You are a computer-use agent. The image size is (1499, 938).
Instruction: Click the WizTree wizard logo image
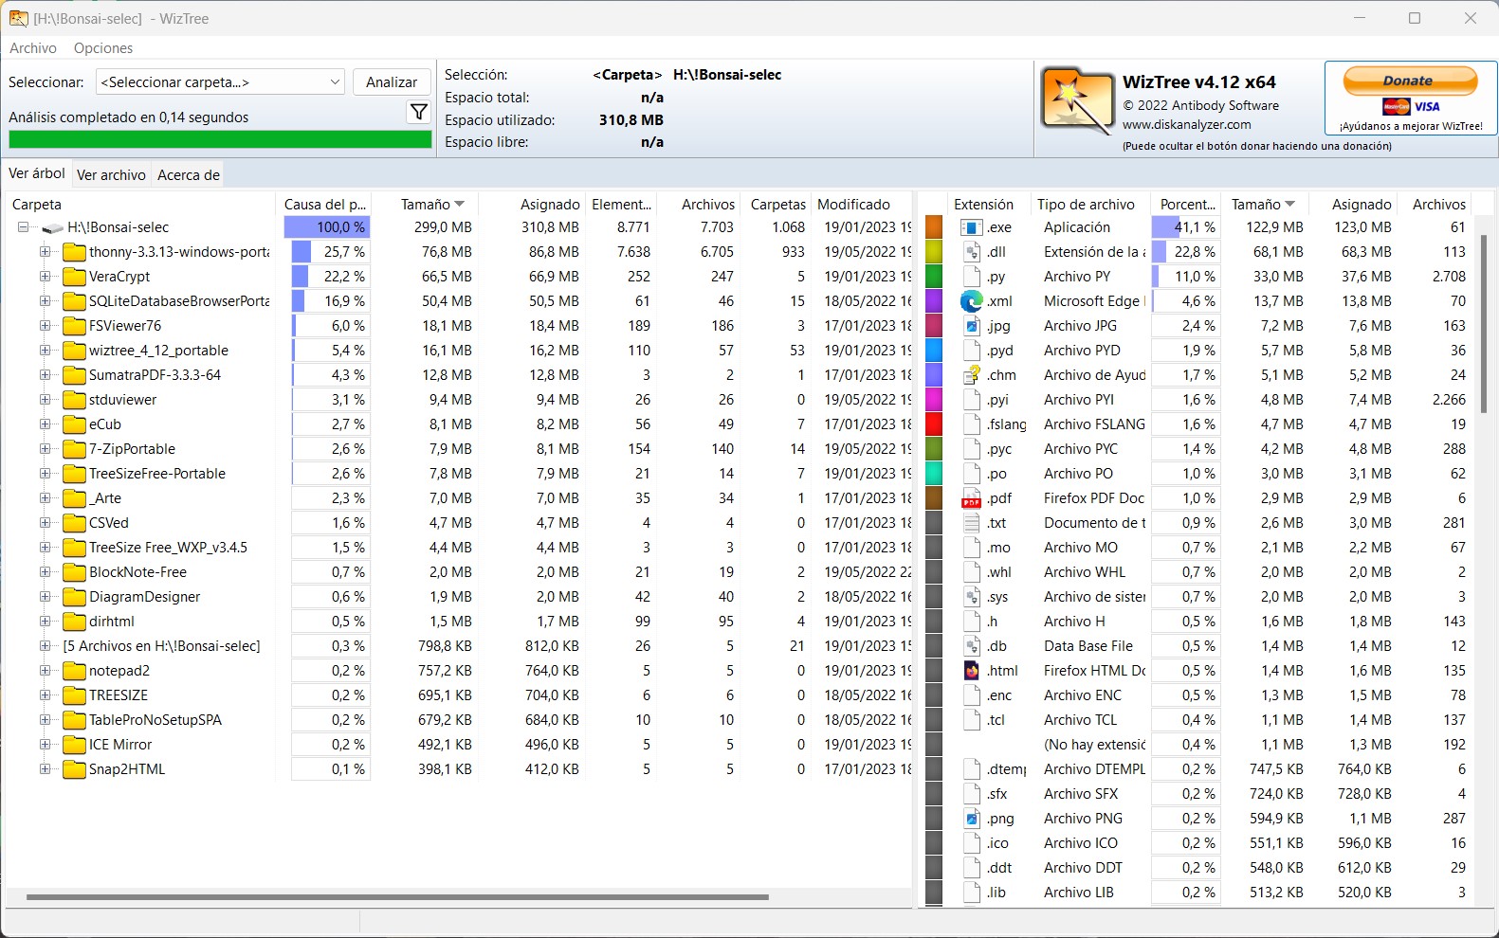(x=1077, y=100)
